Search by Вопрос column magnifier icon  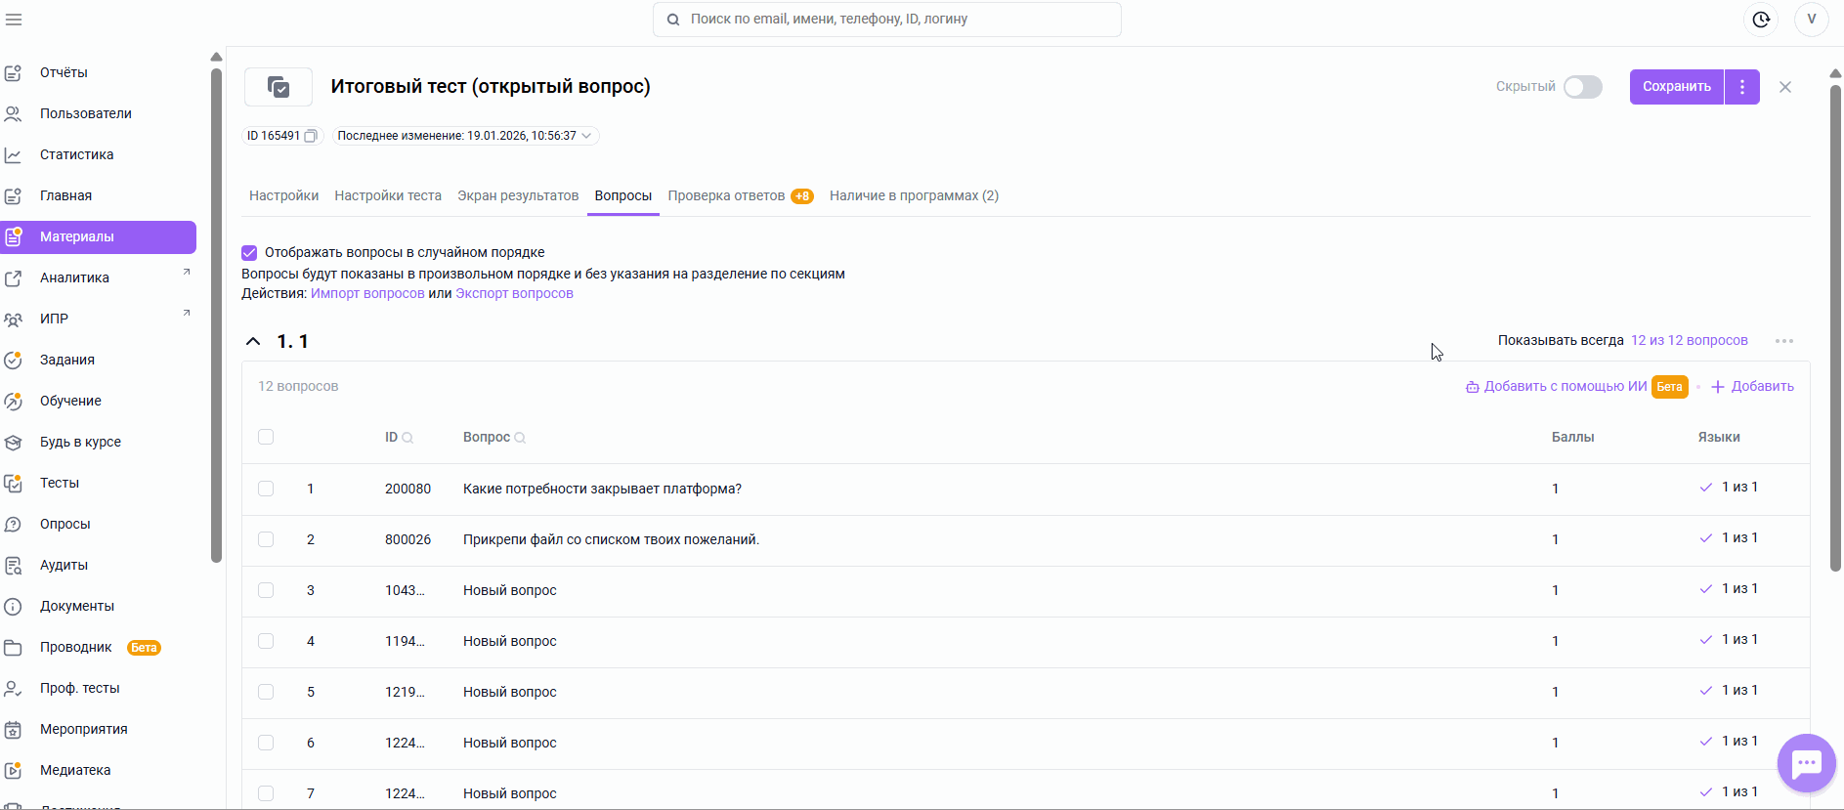pos(520,438)
